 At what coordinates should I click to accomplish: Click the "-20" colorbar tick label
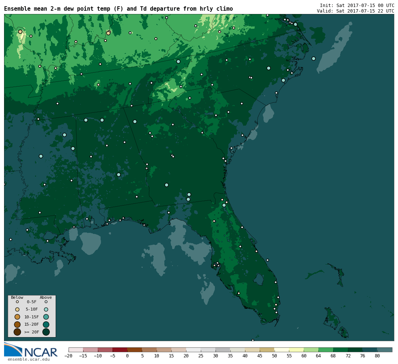pos(68,356)
